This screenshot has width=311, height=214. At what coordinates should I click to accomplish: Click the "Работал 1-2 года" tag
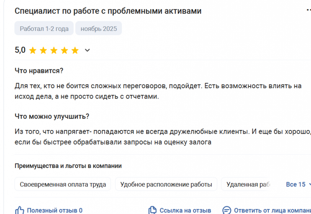point(44,28)
